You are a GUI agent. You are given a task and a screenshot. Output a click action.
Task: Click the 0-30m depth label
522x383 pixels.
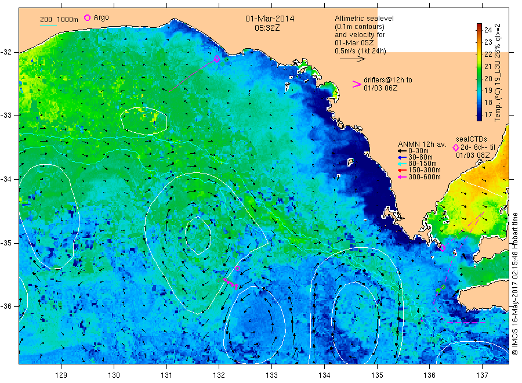point(418,151)
